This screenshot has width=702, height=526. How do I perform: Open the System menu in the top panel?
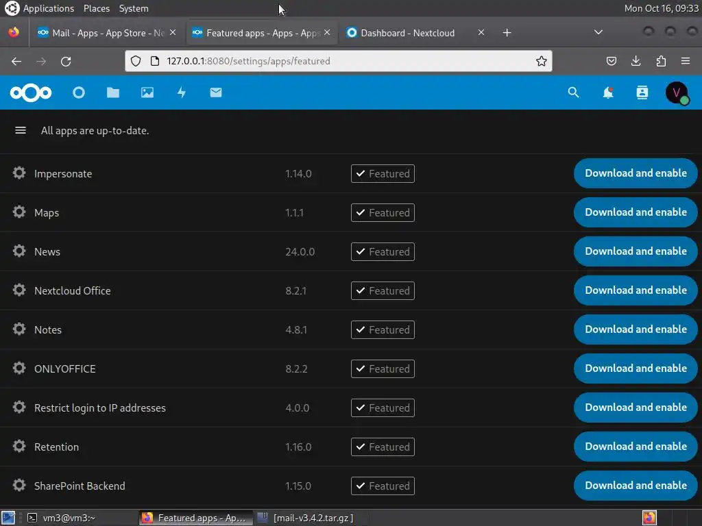[x=134, y=8]
